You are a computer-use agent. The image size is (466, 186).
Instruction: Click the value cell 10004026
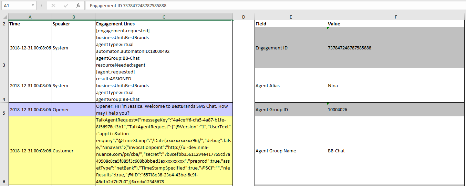[x=396, y=110]
